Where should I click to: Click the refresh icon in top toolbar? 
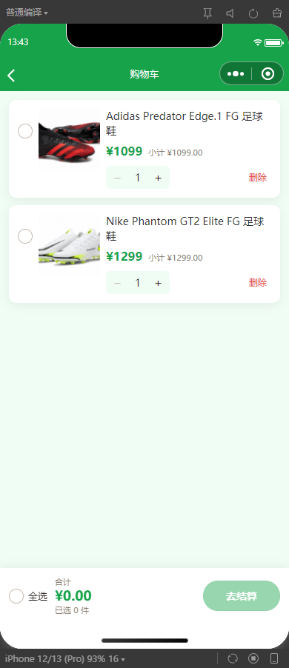[x=253, y=13]
